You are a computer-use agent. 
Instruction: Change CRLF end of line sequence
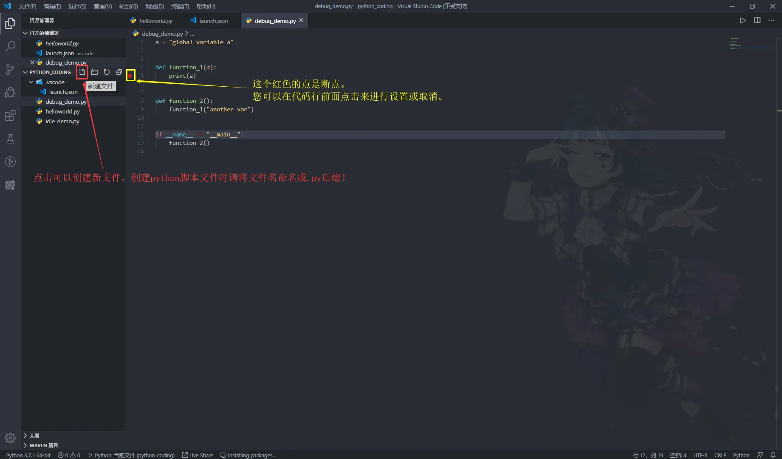pos(720,455)
